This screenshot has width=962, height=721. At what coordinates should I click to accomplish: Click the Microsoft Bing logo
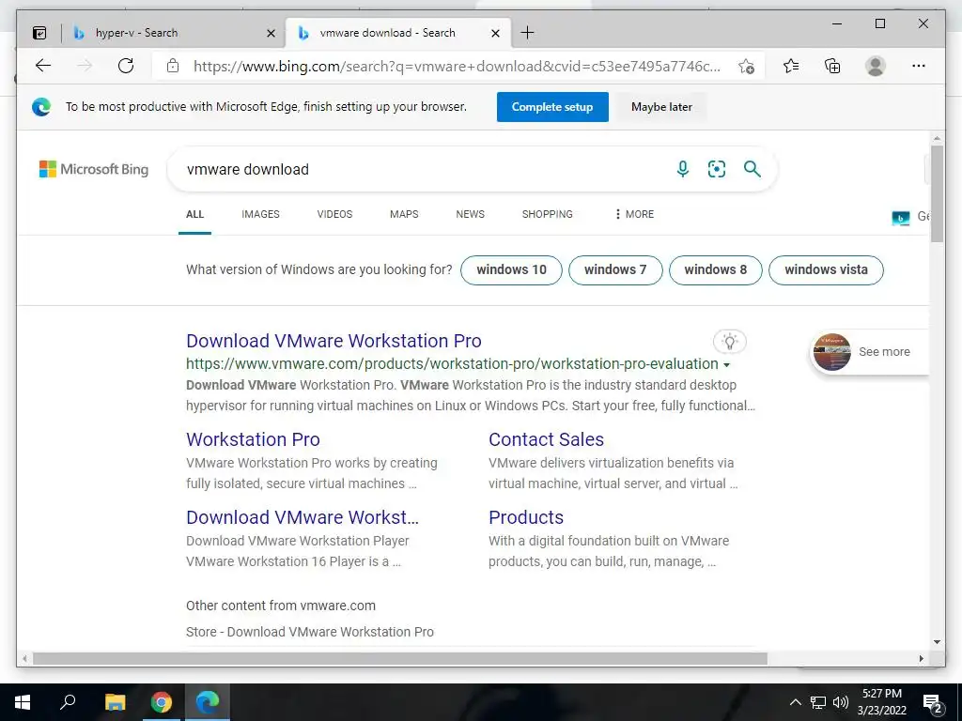coord(94,169)
